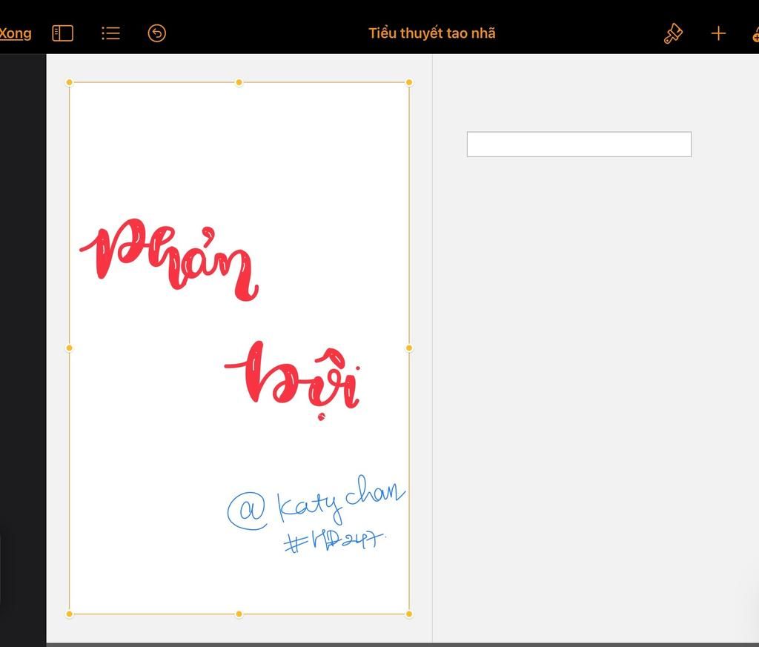Viewport: 759px width, 647px height.
Task: Tap the Xong (Done) button
Action: click(x=16, y=33)
